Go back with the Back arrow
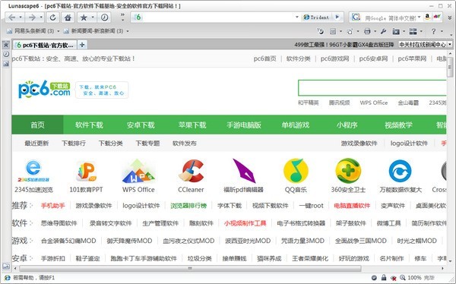This screenshot has height=284, width=456. point(11,17)
